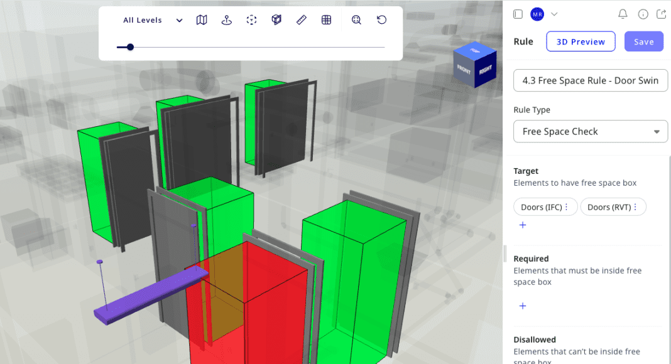Click the share export icon
The height and width of the screenshot is (364, 671).
[661, 14]
